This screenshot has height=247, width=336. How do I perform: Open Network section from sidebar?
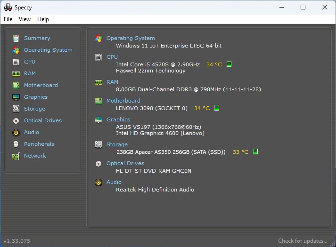[35, 156]
